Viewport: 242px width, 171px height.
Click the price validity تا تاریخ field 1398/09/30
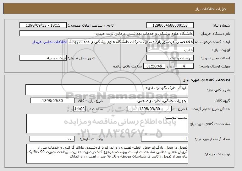[150, 109]
